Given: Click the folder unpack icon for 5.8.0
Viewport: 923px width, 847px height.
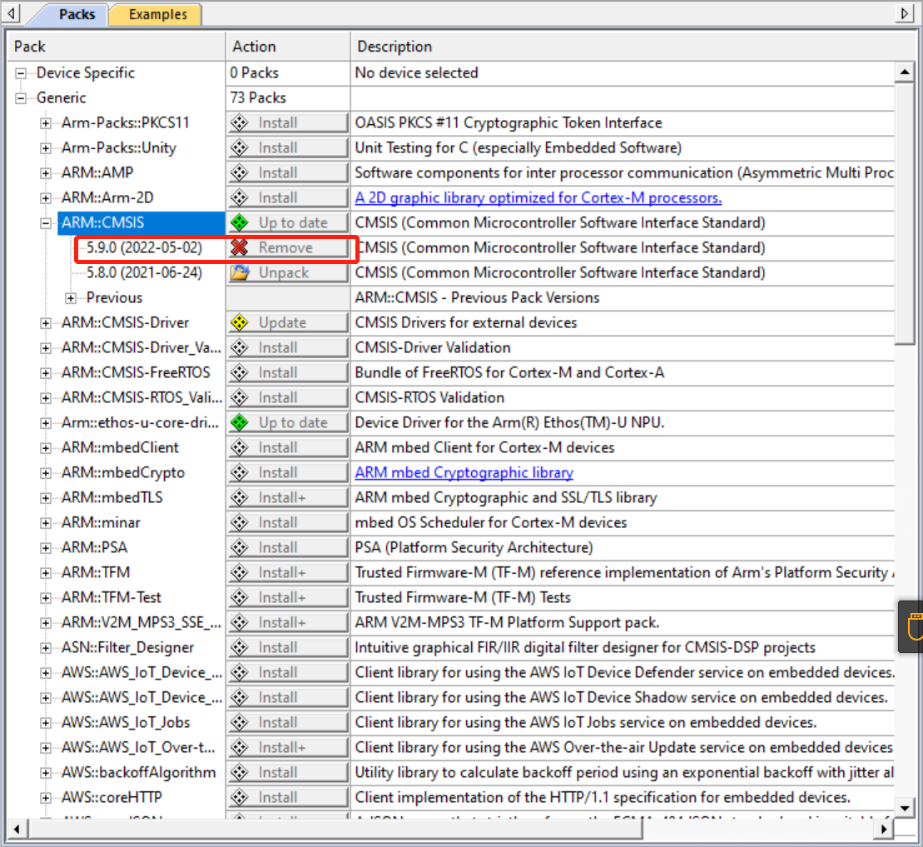Looking at the screenshot, I should click(x=240, y=272).
